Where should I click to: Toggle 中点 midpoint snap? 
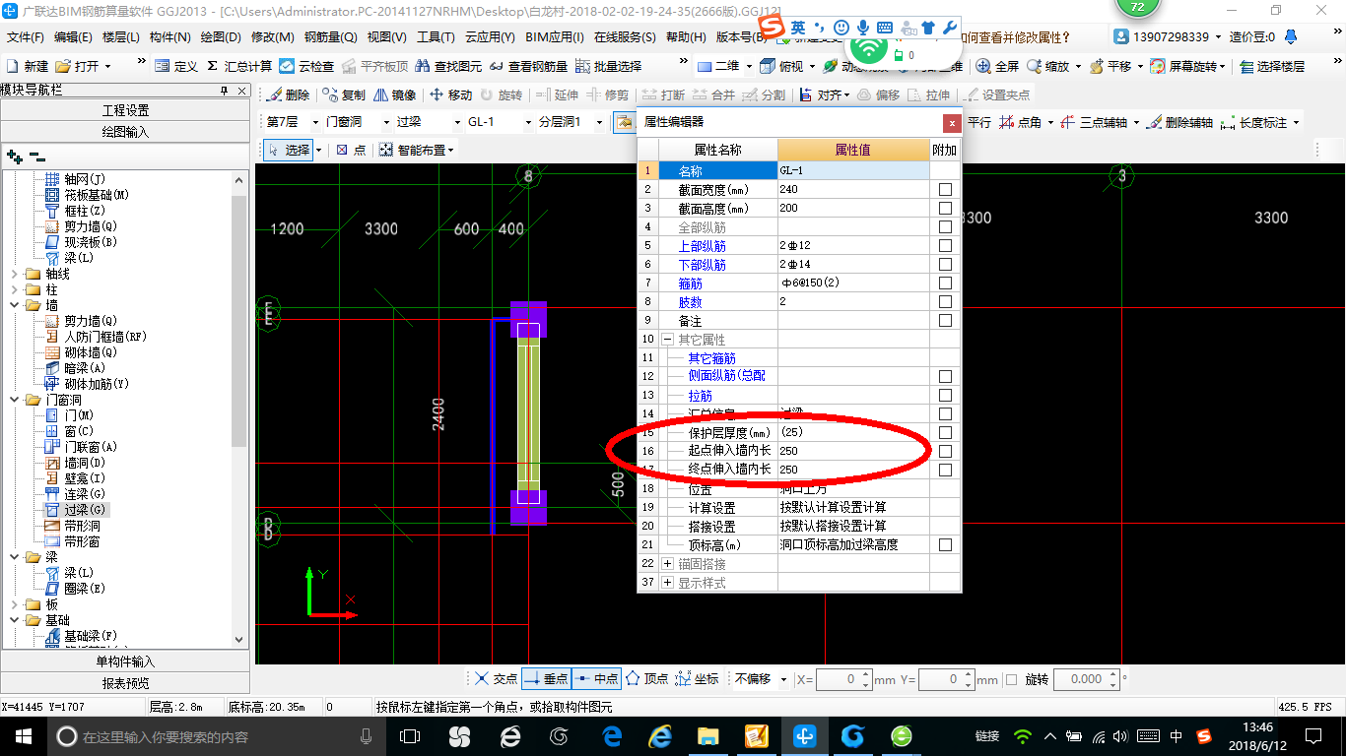click(596, 679)
